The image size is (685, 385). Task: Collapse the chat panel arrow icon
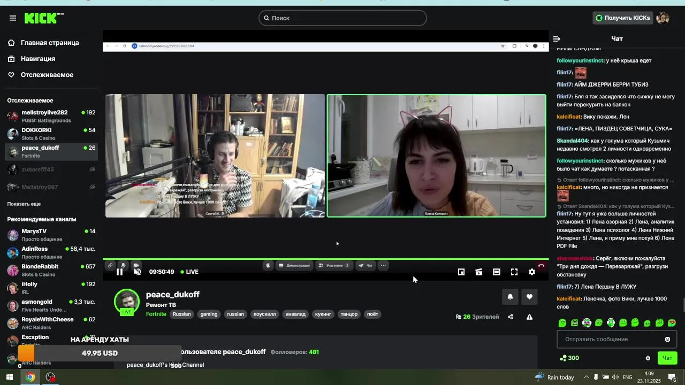point(557,38)
